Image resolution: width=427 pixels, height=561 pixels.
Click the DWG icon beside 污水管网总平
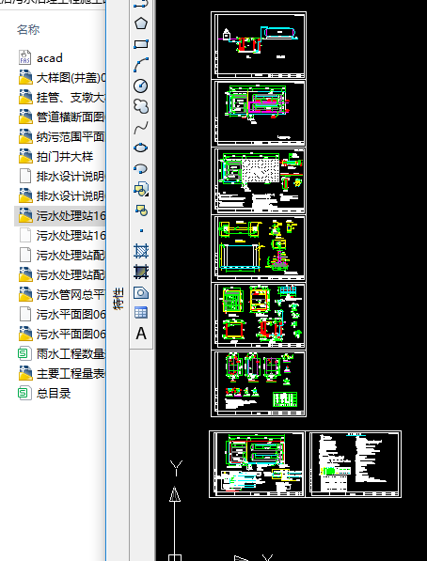[x=25, y=294]
